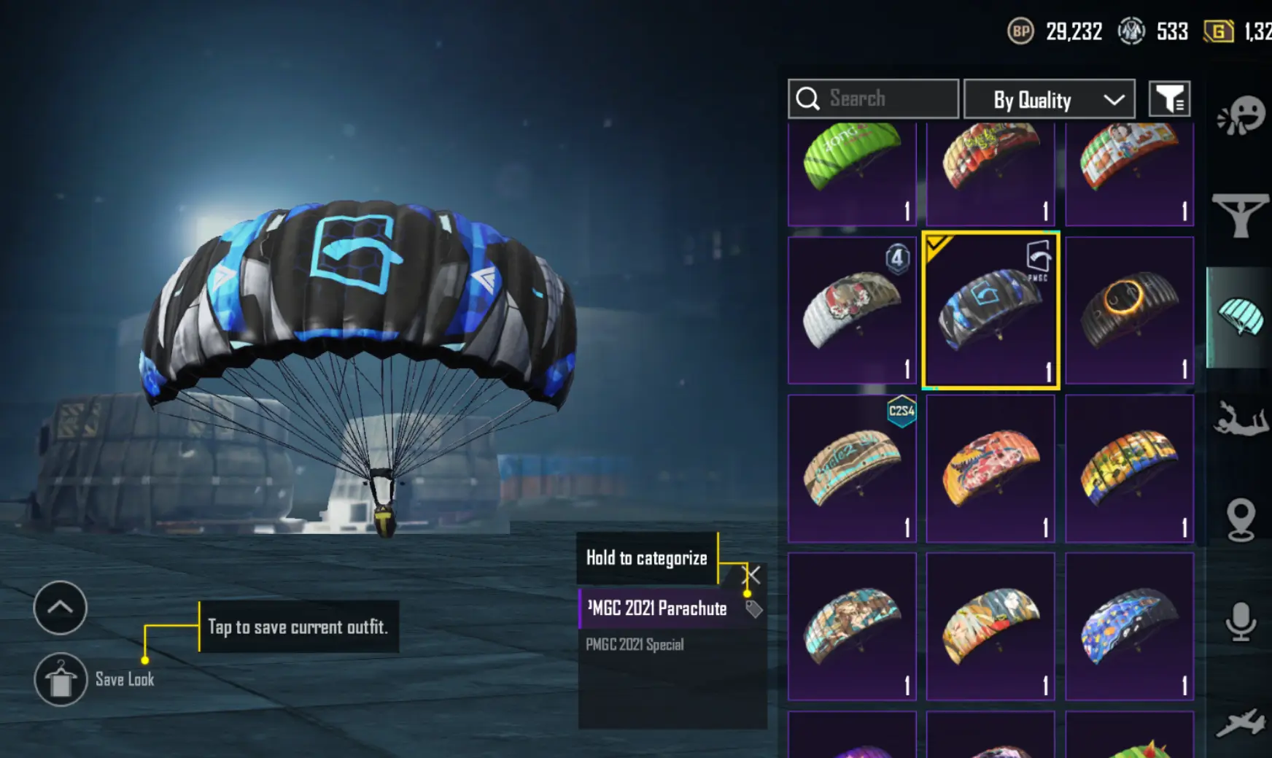This screenshot has height=758, width=1272.
Task: Open the skydiving pose category icon
Action: click(x=1240, y=419)
